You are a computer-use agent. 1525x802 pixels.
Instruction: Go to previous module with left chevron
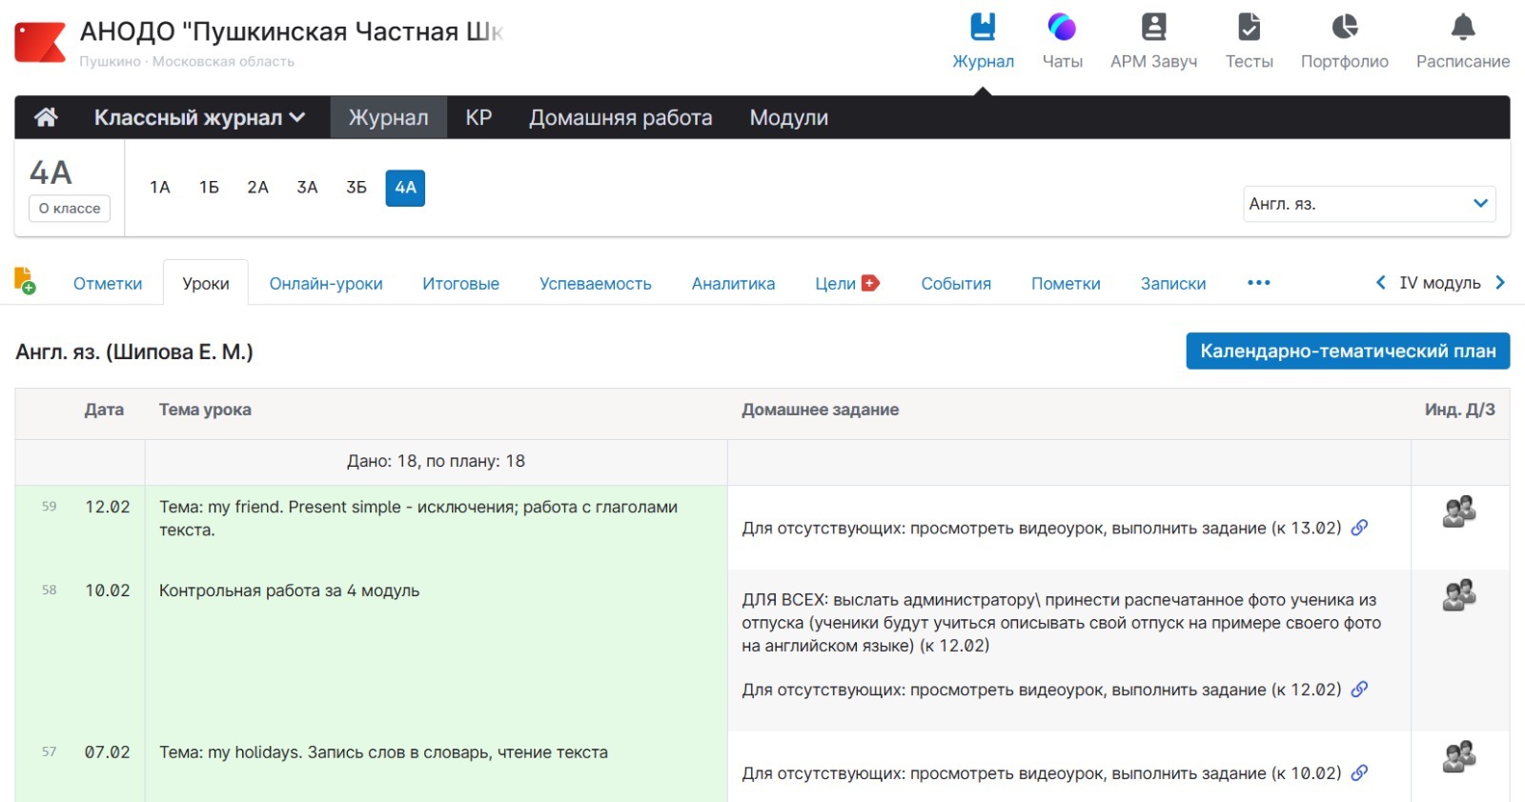(1381, 283)
